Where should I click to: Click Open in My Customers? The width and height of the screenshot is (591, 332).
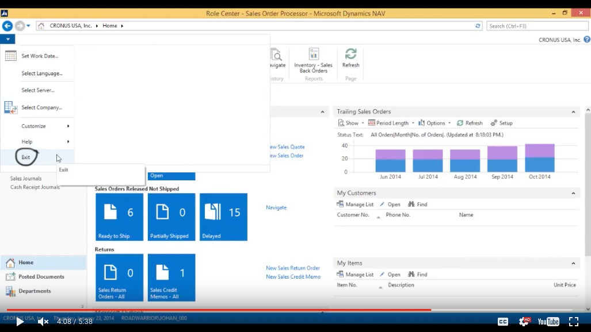(390, 204)
